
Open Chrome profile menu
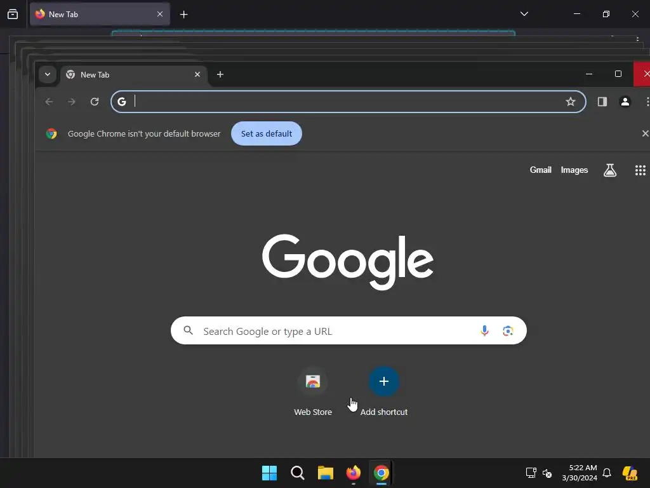click(x=625, y=102)
